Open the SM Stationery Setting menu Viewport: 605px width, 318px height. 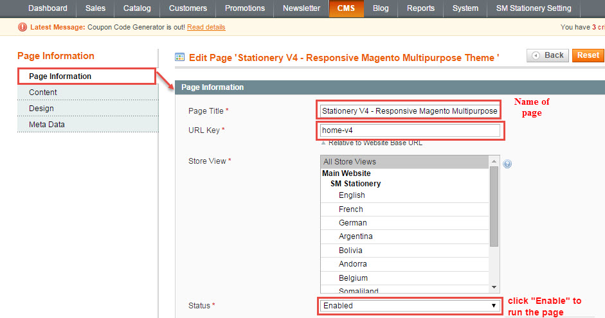pos(534,8)
